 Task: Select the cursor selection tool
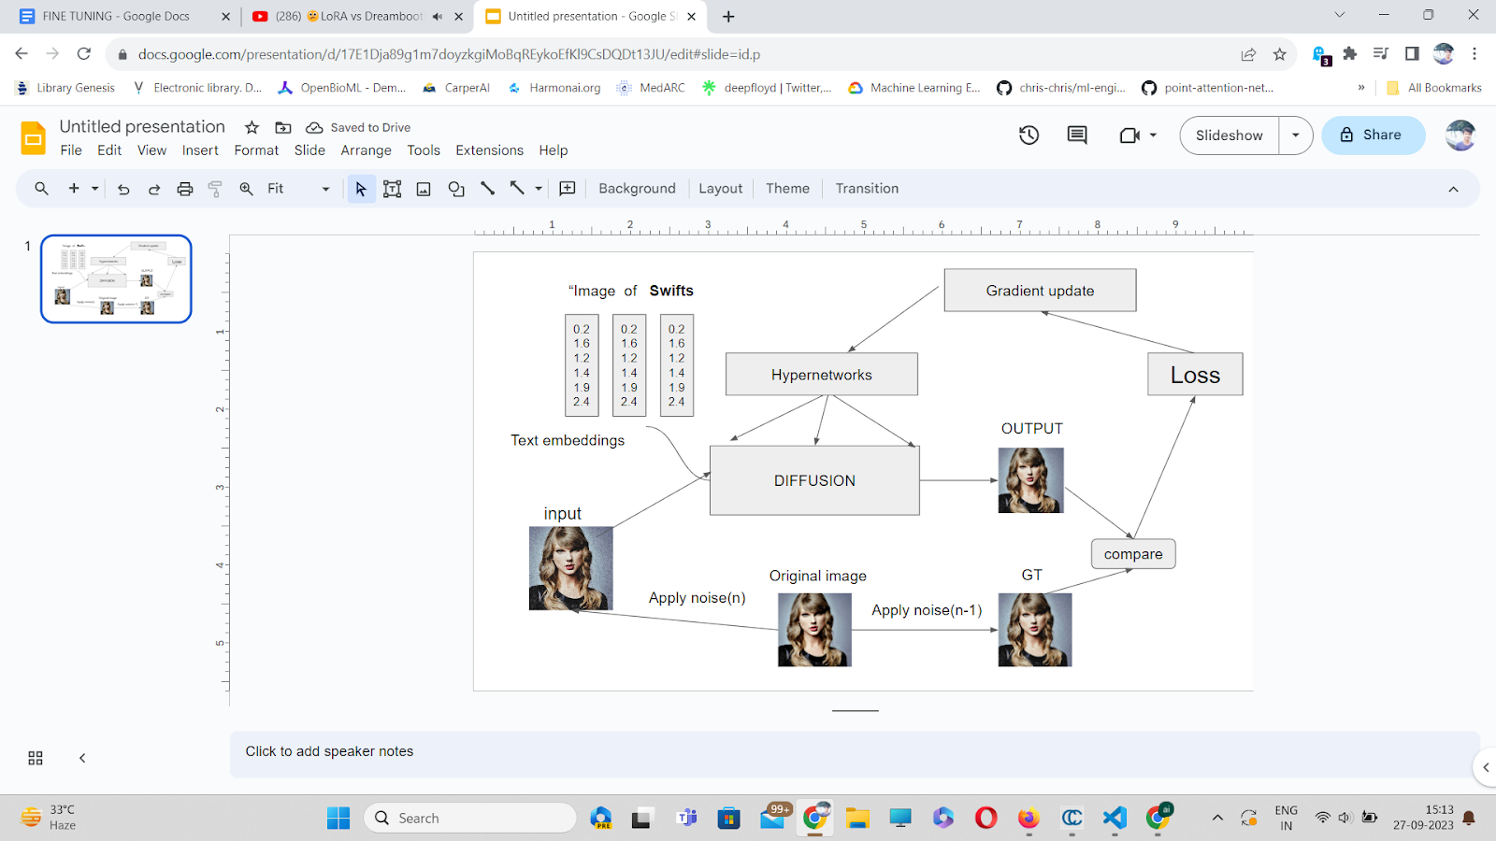[x=361, y=188]
